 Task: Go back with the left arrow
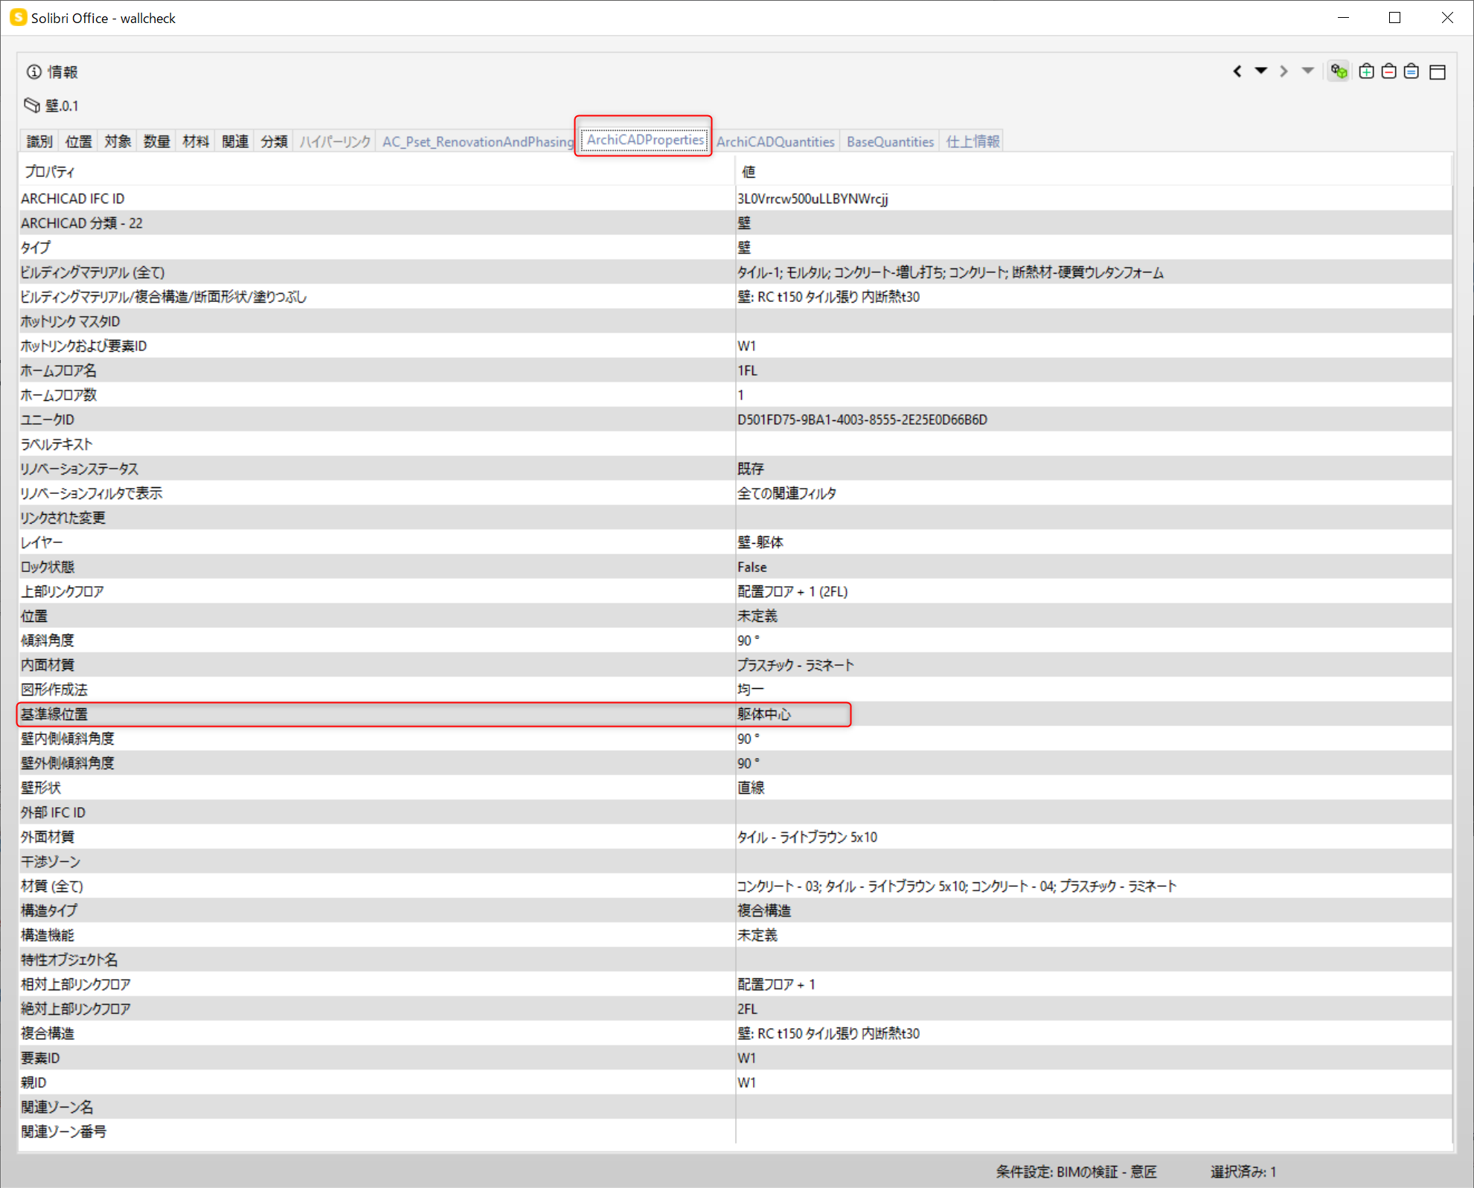click(x=1237, y=71)
